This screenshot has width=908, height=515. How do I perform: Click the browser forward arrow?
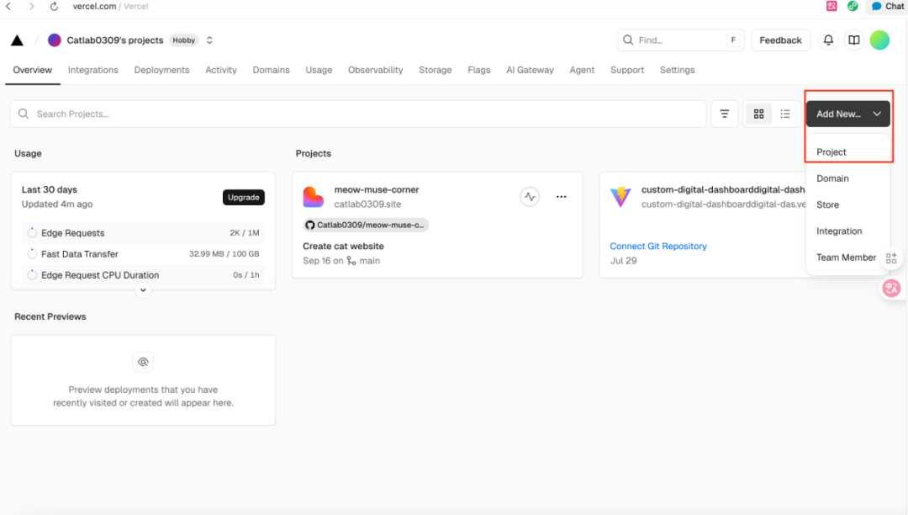tap(31, 7)
